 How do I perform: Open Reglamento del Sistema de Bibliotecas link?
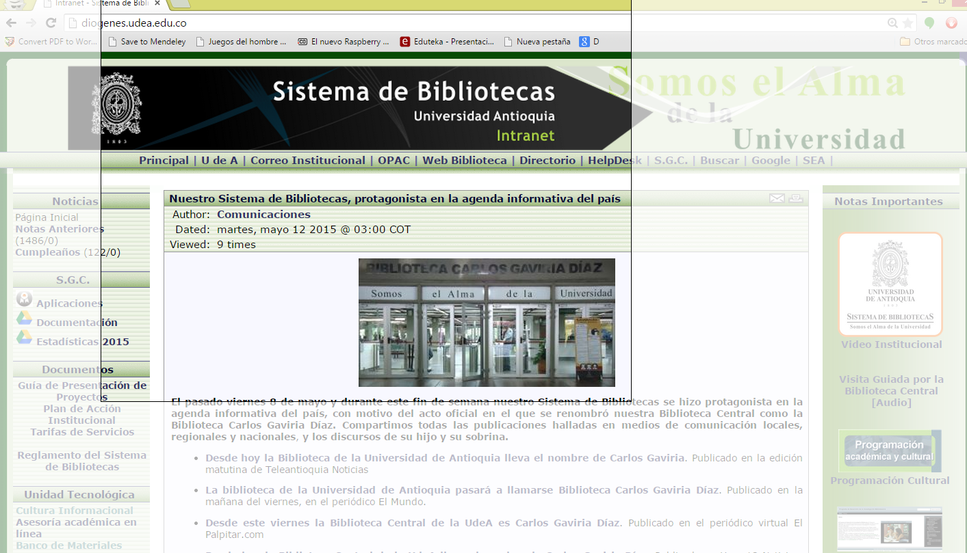[82, 461]
